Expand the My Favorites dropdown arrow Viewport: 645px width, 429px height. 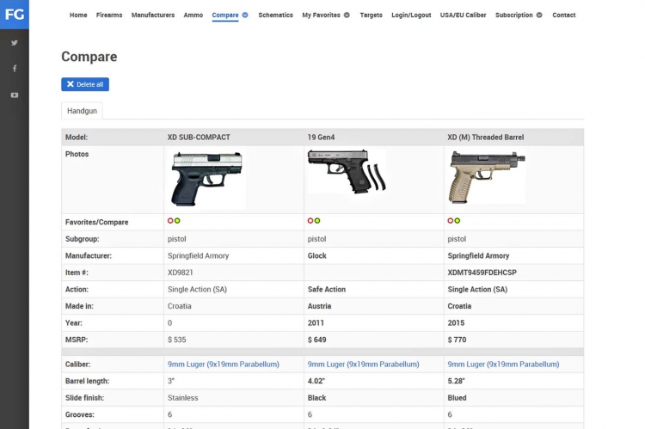(347, 15)
